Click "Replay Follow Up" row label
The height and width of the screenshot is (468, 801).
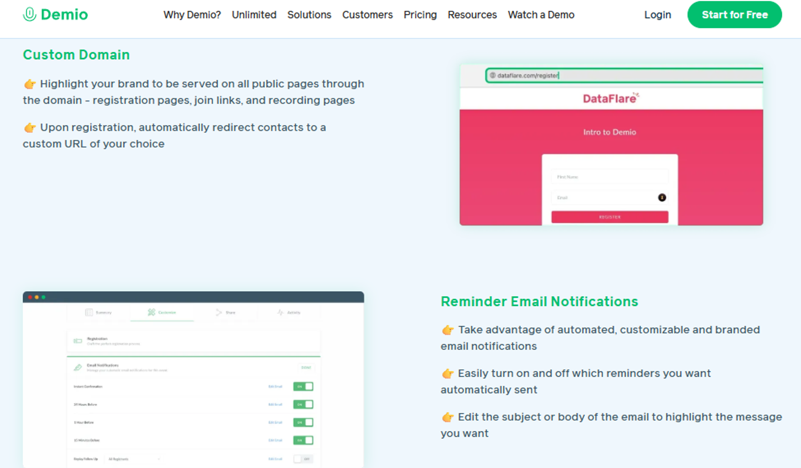click(x=86, y=459)
